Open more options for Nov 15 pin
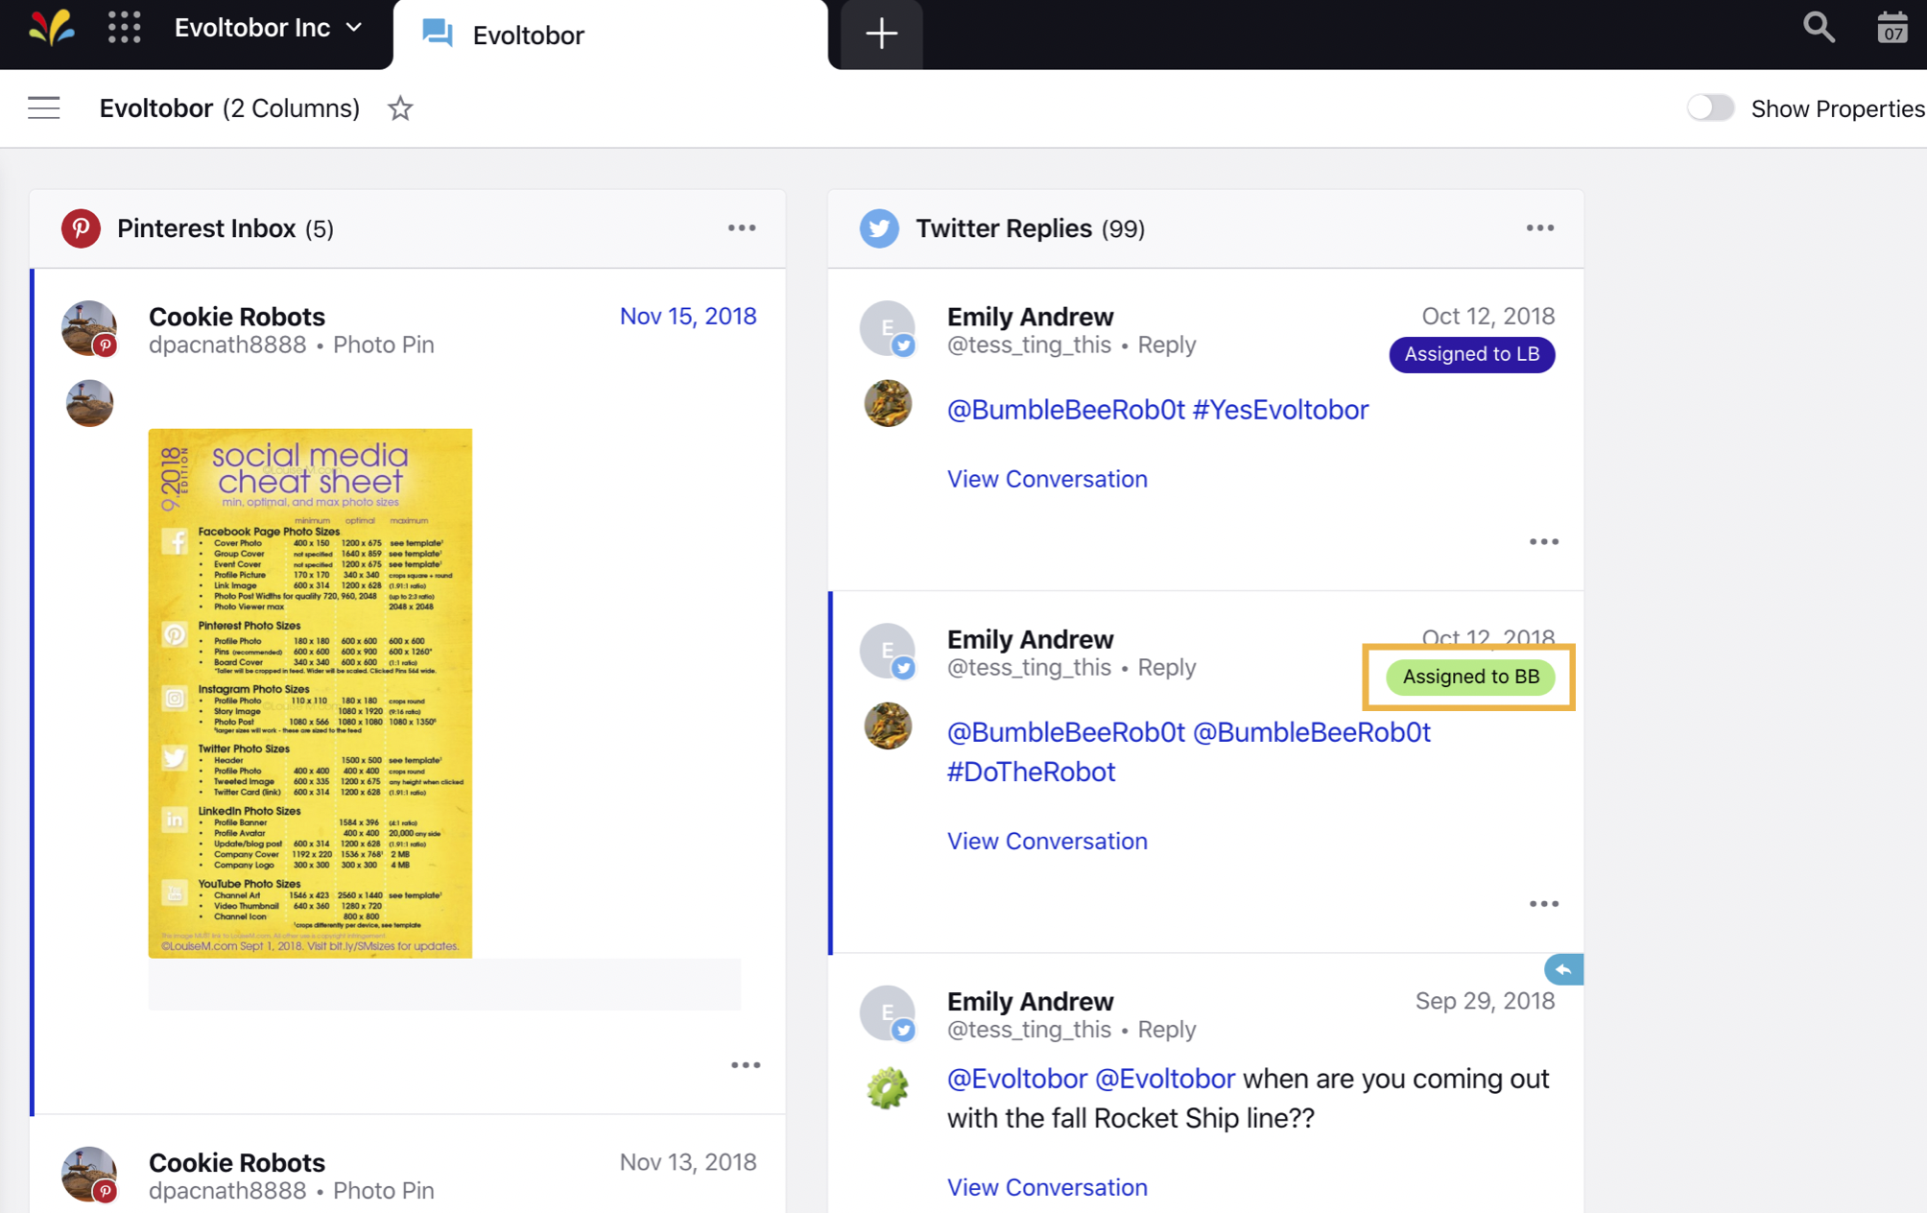The height and width of the screenshot is (1213, 1927). click(x=746, y=1065)
